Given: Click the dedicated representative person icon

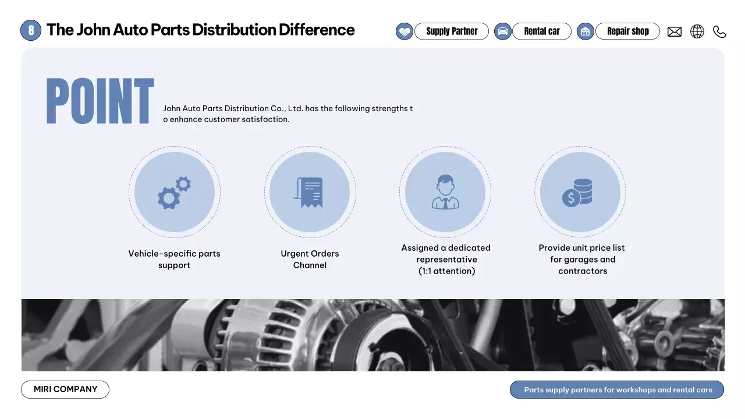Looking at the screenshot, I should click(445, 192).
